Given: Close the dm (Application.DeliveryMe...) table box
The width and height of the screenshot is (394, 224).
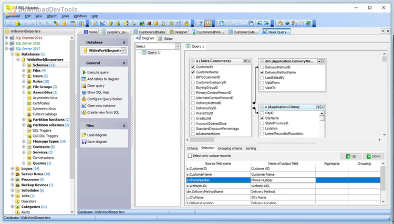Looking at the screenshot, I should (324, 61).
